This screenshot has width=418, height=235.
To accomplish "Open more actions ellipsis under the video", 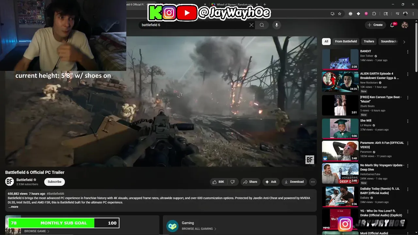I will (313, 182).
